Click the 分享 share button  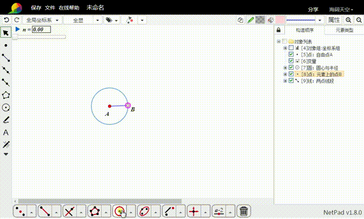tap(313, 10)
